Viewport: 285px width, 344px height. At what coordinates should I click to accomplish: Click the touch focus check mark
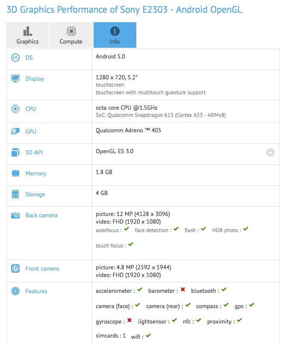(131, 244)
